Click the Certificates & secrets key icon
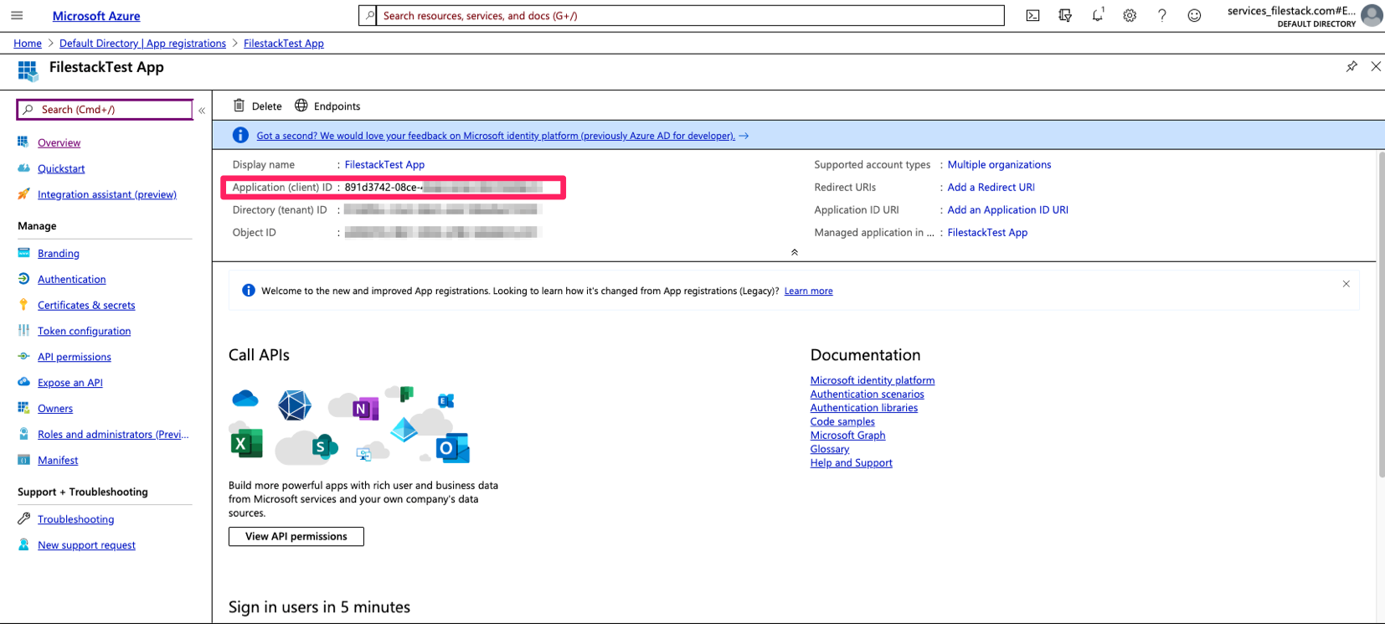This screenshot has width=1385, height=624. [23, 305]
